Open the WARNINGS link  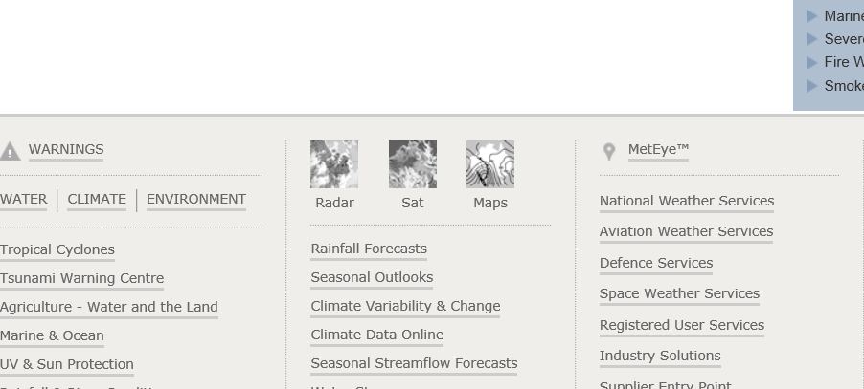(x=66, y=150)
